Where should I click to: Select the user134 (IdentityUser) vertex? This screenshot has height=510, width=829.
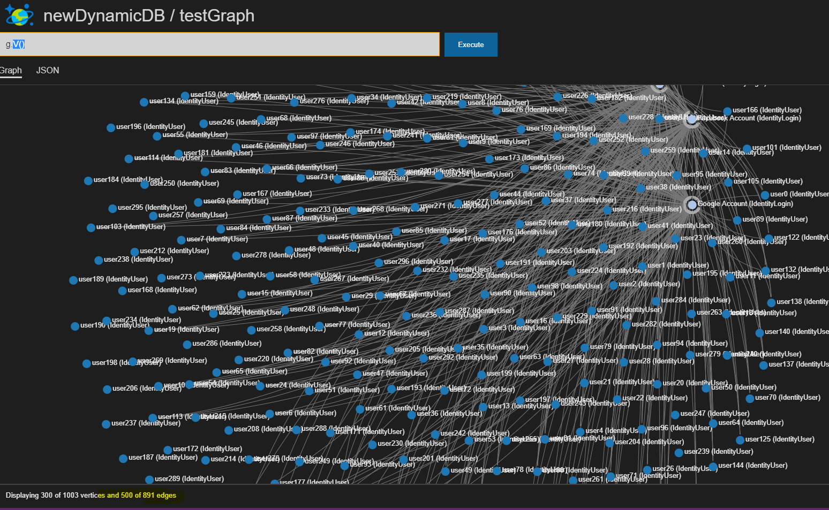tap(144, 102)
